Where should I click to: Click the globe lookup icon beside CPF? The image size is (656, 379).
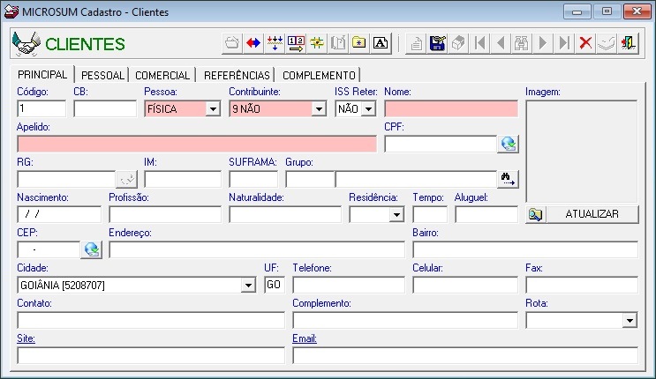[x=509, y=144]
